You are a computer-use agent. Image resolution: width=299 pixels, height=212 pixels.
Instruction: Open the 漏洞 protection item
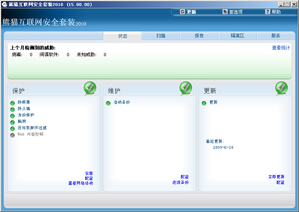pos(22,121)
